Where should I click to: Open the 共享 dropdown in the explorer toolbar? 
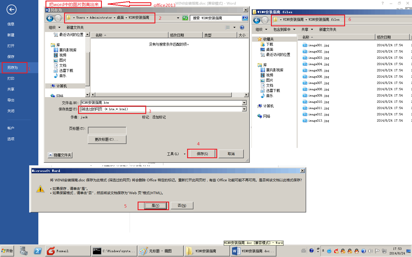click(307, 29)
